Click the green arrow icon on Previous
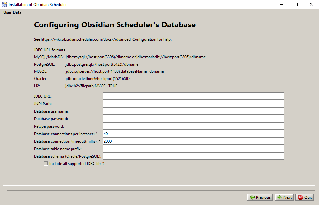Viewport: 319px width, 205px height. (252, 197)
